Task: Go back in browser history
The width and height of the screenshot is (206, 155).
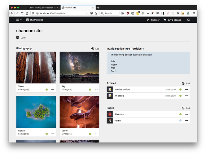Action: point(12,13)
